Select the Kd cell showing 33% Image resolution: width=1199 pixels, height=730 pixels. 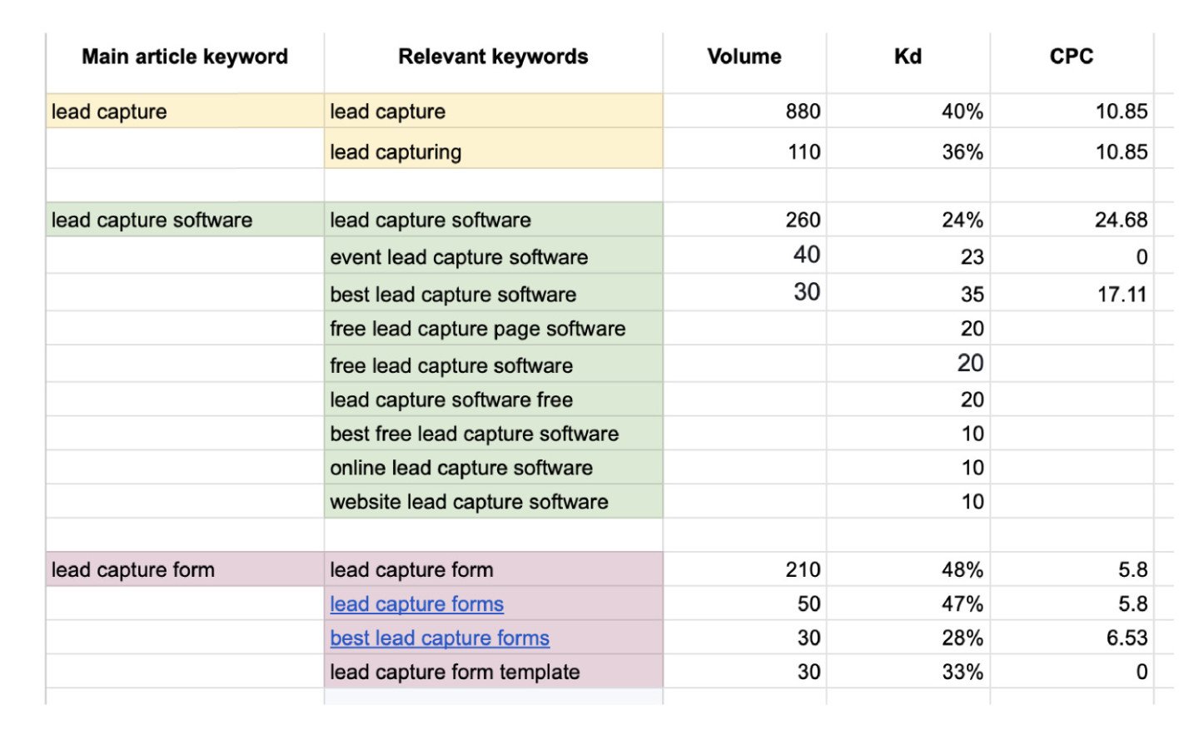pos(908,672)
